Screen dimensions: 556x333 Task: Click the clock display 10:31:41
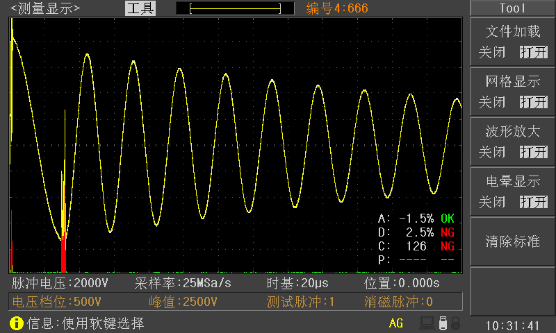(x=513, y=325)
